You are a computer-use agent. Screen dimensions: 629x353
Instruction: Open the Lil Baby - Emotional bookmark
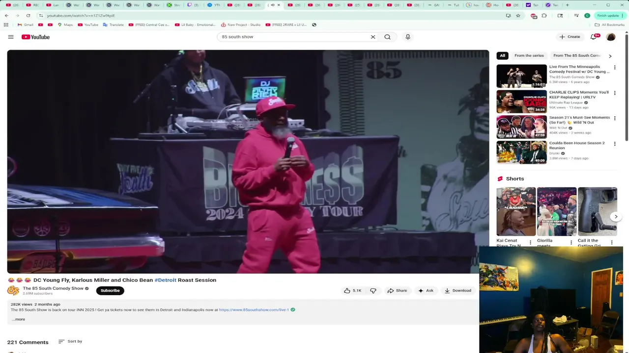click(x=195, y=25)
